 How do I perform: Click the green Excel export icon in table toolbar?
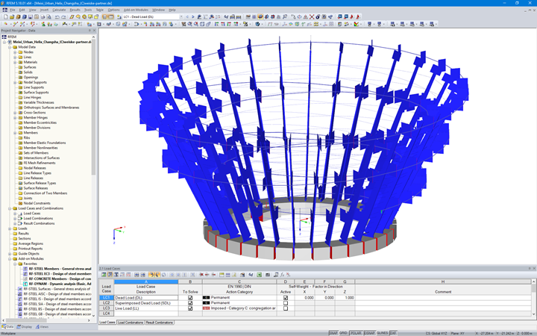click(259, 275)
